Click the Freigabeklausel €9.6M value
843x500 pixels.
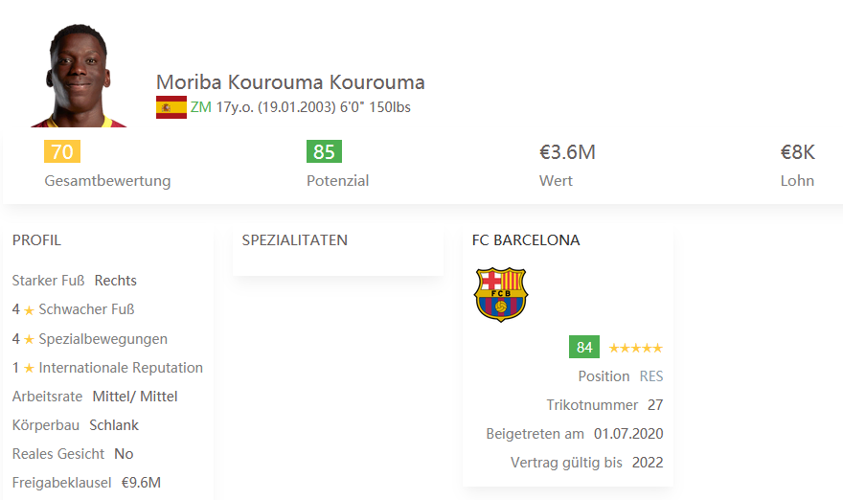pyautogui.click(x=141, y=483)
